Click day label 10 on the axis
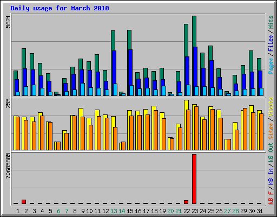 click(x=90, y=211)
